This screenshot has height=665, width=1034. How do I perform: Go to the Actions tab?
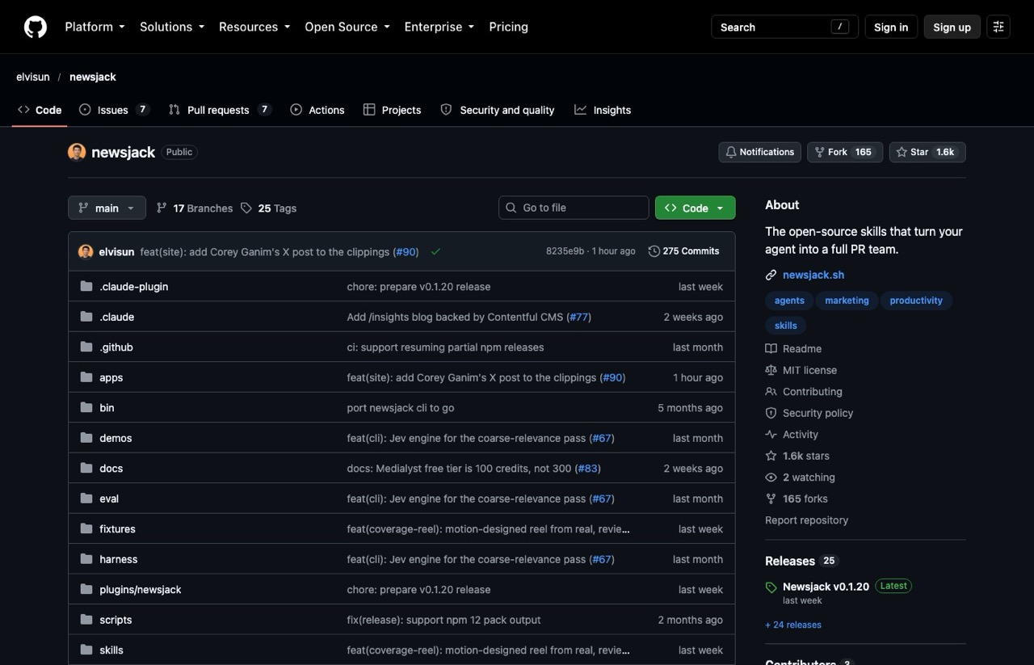(x=317, y=110)
